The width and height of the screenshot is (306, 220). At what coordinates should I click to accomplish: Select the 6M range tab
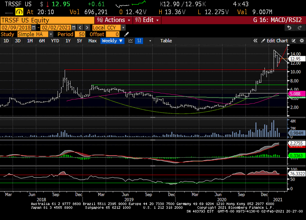pyautogui.click(x=42, y=41)
